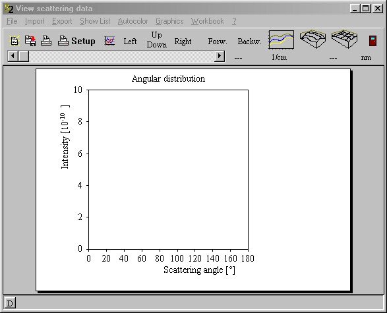The image size is (387, 313).
Task: Open the ? help menu
Action: (234, 21)
